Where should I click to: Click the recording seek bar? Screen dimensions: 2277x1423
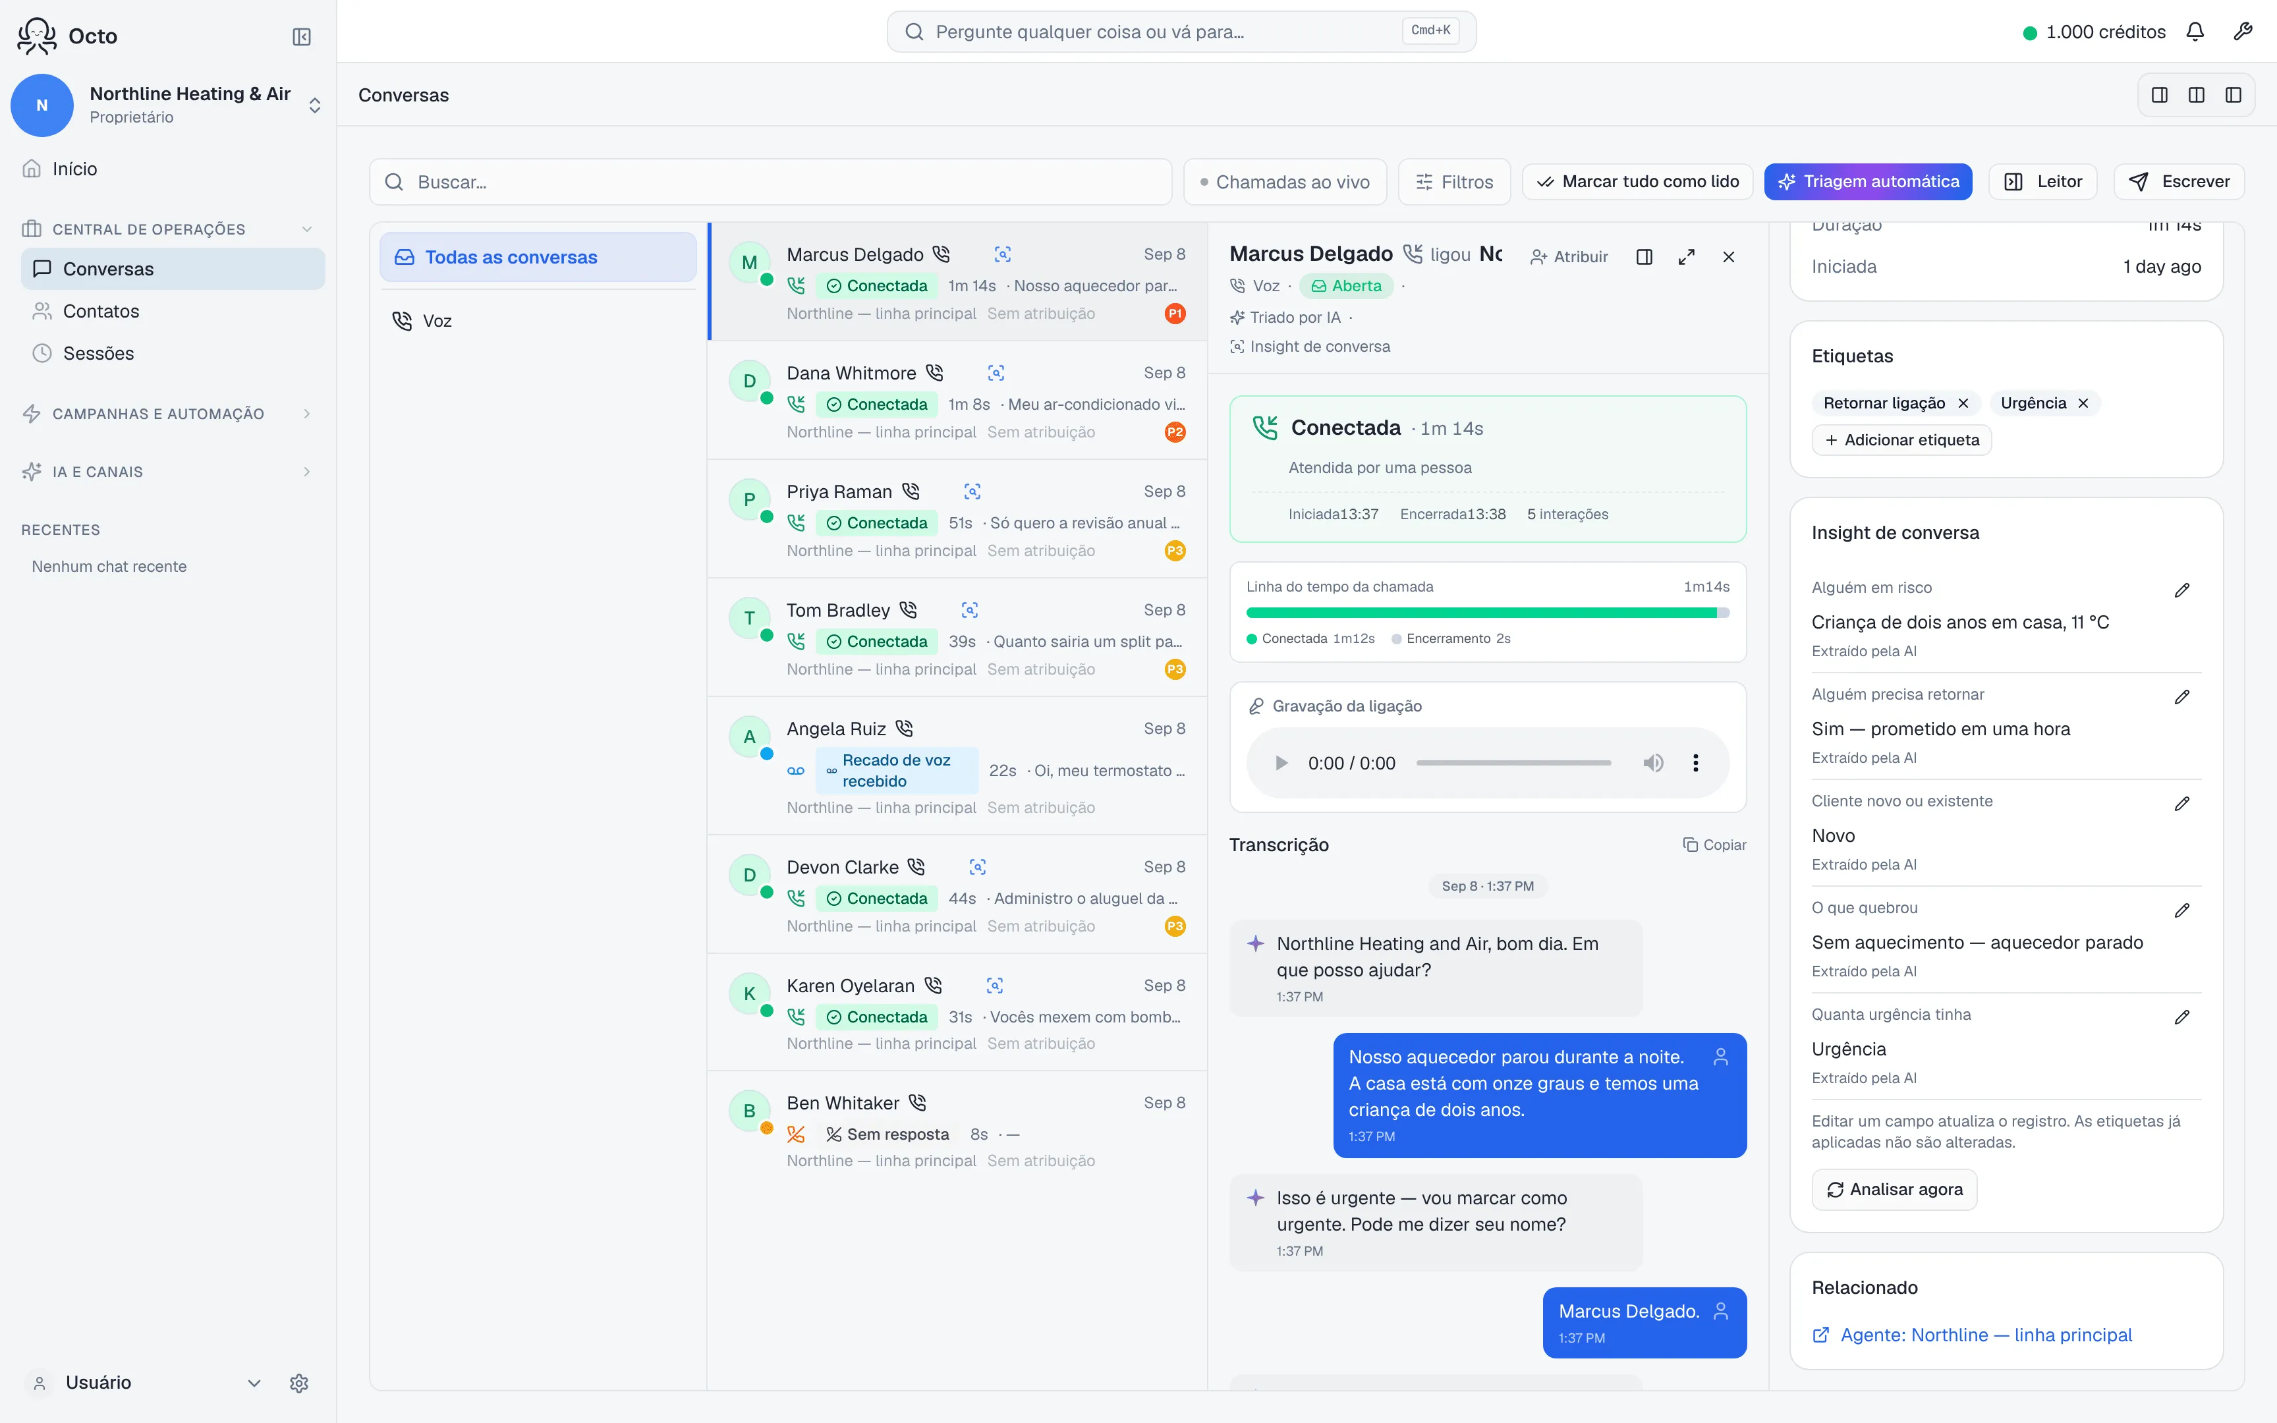[x=1513, y=764]
